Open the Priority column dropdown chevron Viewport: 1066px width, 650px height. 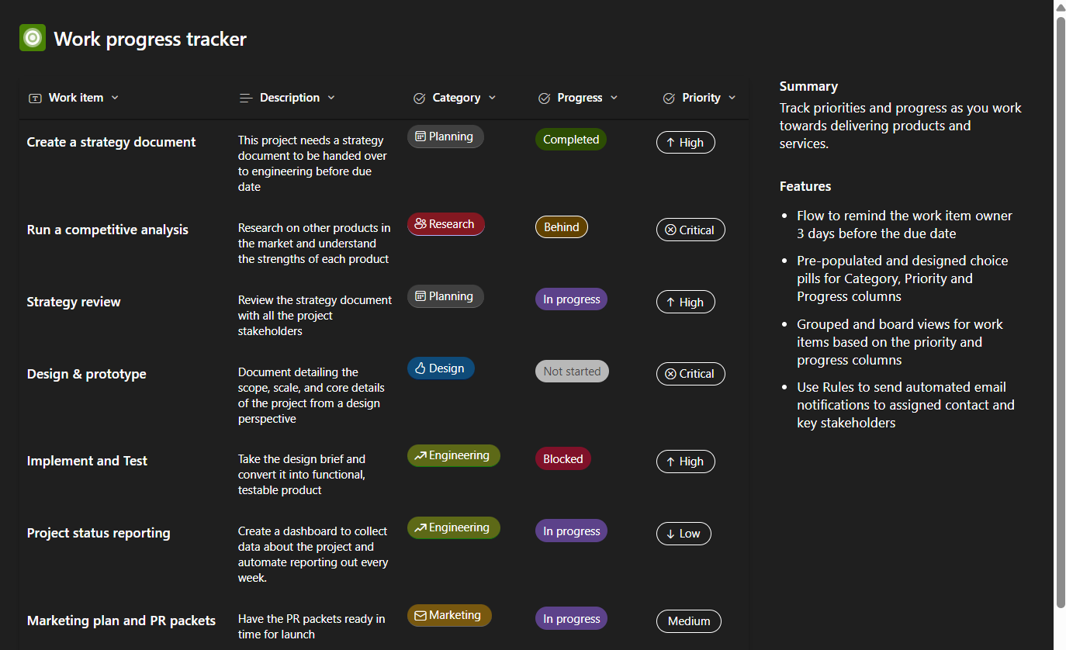(x=732, y=98)
